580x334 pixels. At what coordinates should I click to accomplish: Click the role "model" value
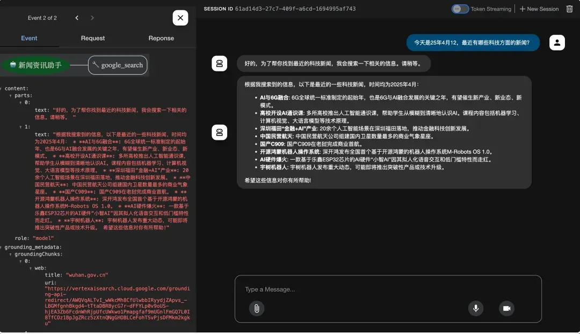[x=44, y=238]
